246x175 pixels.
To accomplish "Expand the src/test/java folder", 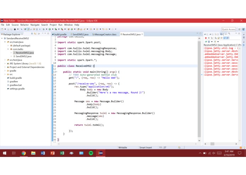I will pyautogui.click(x=5, y=60).
